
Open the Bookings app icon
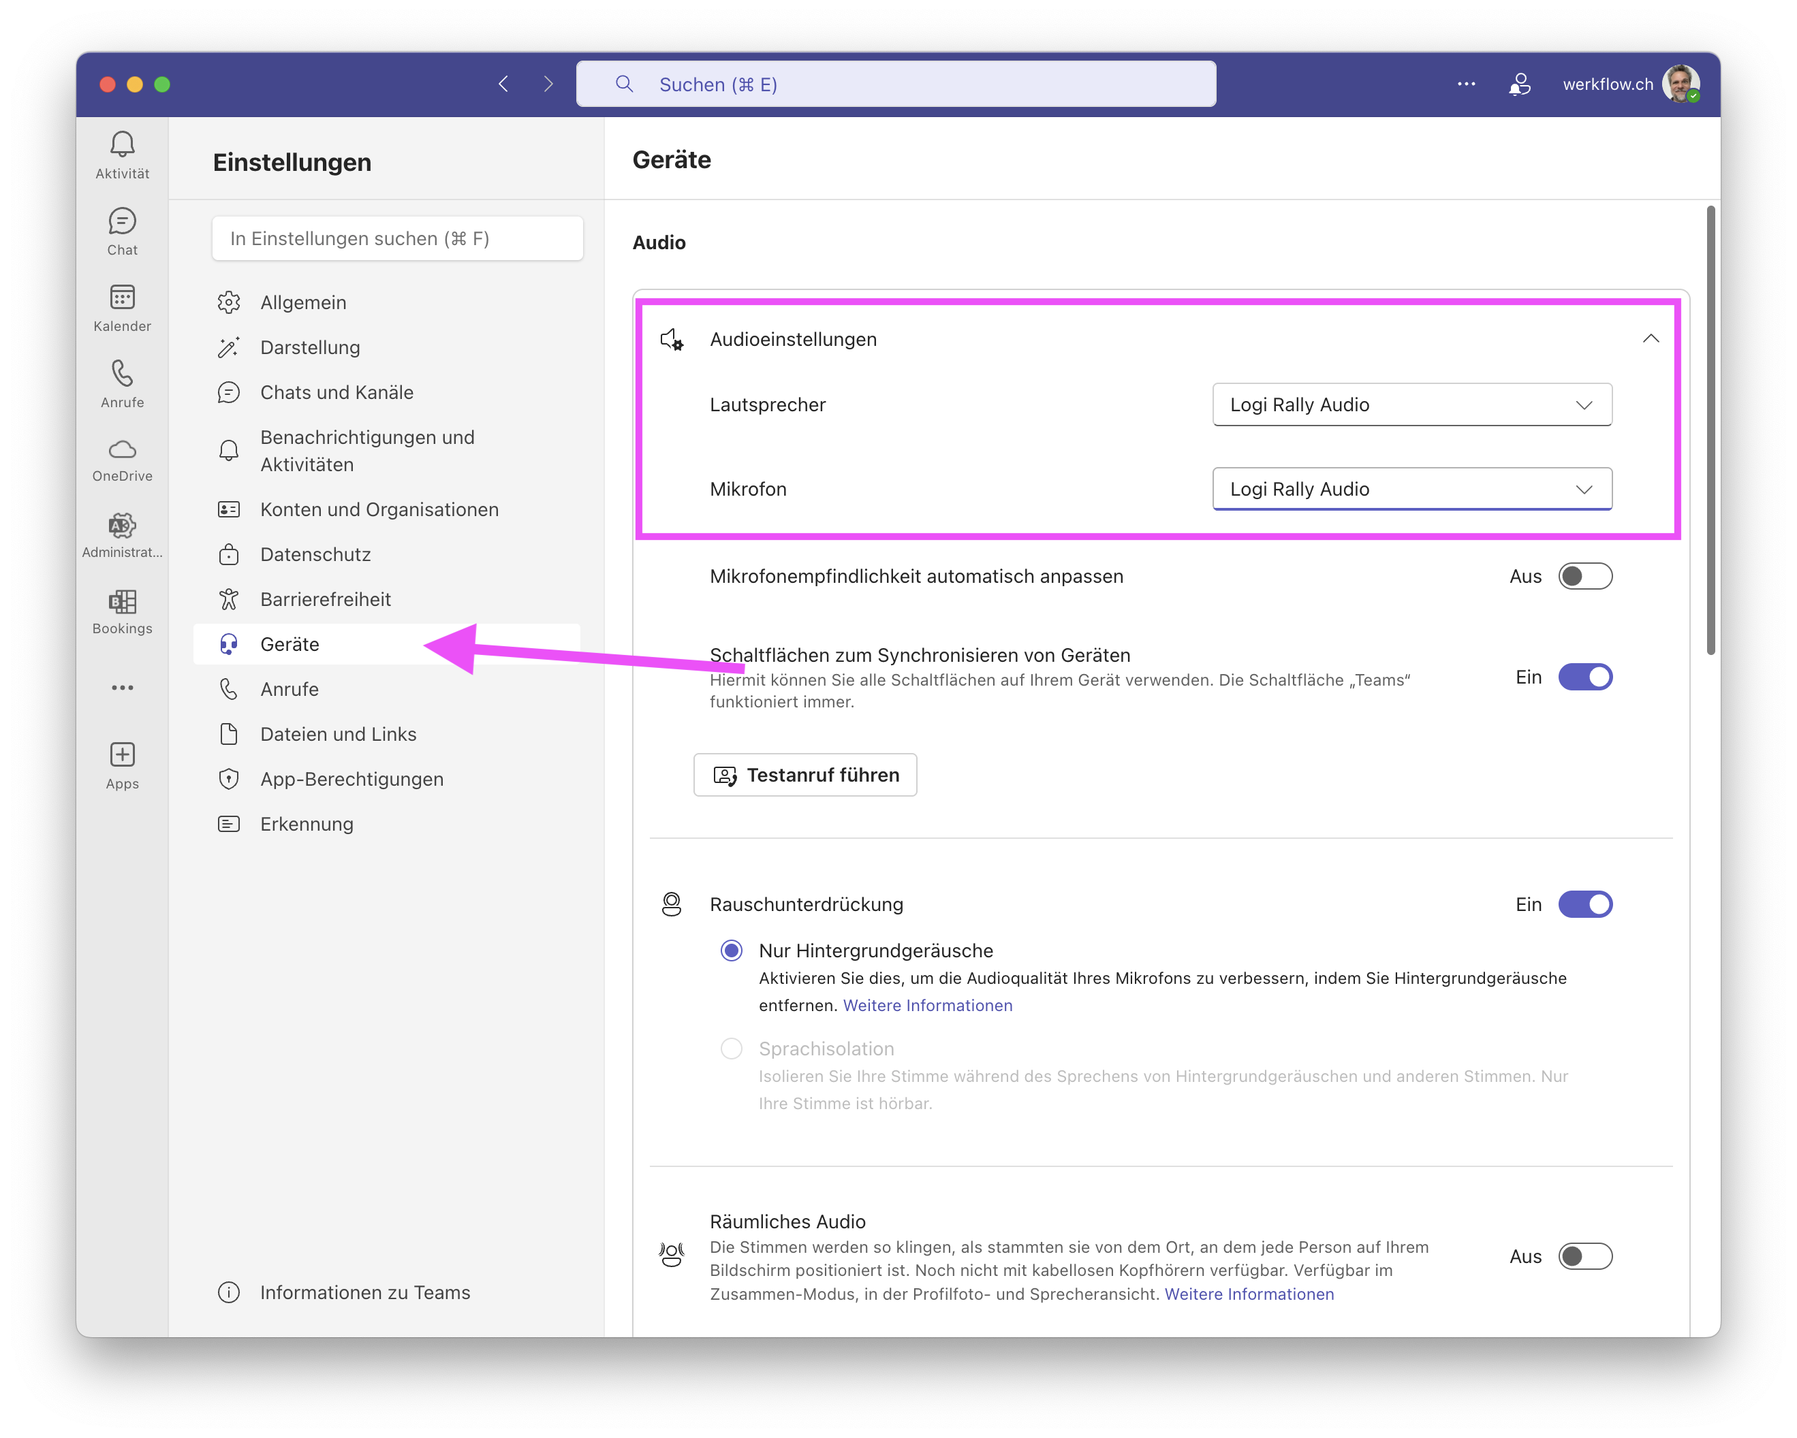tap(122, 601)
